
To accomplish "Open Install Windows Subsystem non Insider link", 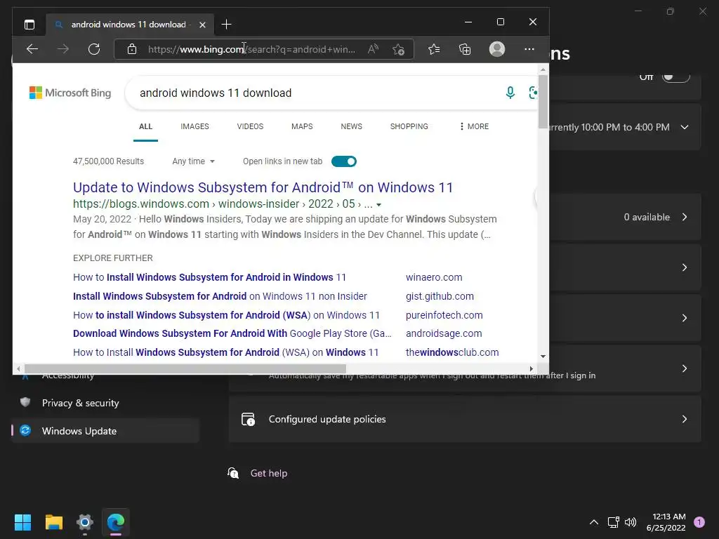I will [220, 296].
